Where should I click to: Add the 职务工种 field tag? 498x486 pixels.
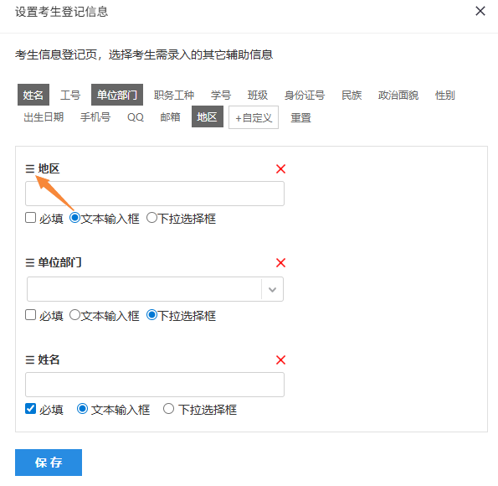point(174,95)
